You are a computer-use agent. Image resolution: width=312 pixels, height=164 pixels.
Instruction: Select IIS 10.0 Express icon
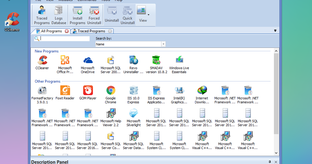(133, 95)
